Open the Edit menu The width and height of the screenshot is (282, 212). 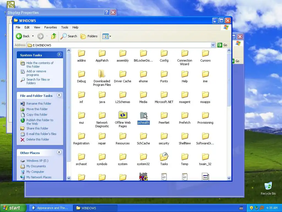[27, 27]
